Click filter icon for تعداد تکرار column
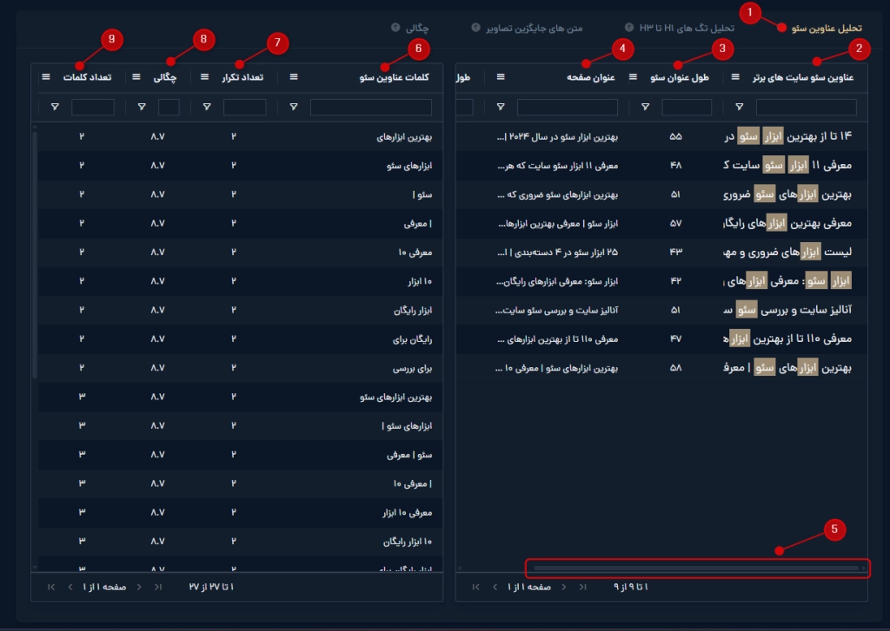The image size is (890, 631). pyautogui.click(x=206, y=107)
